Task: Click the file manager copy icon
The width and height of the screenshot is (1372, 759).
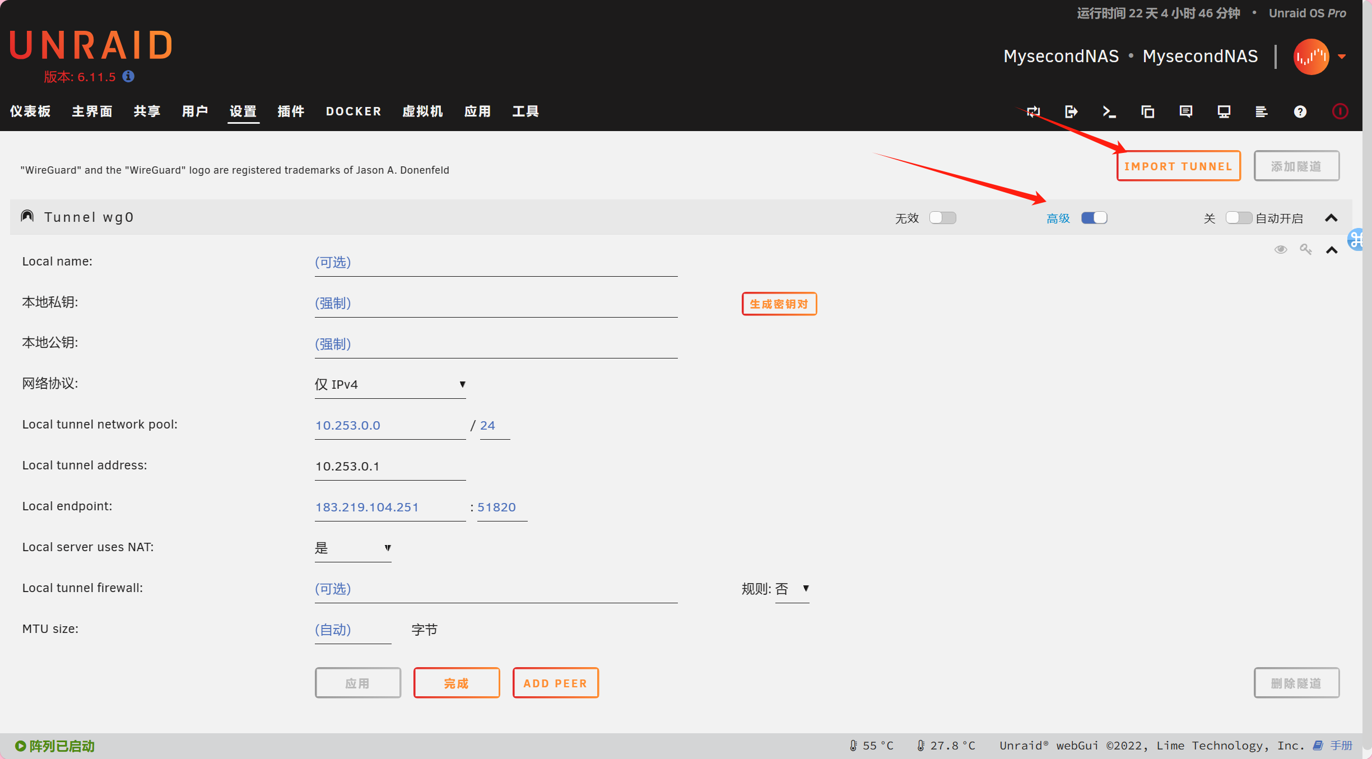Action: pos(1147,111)
